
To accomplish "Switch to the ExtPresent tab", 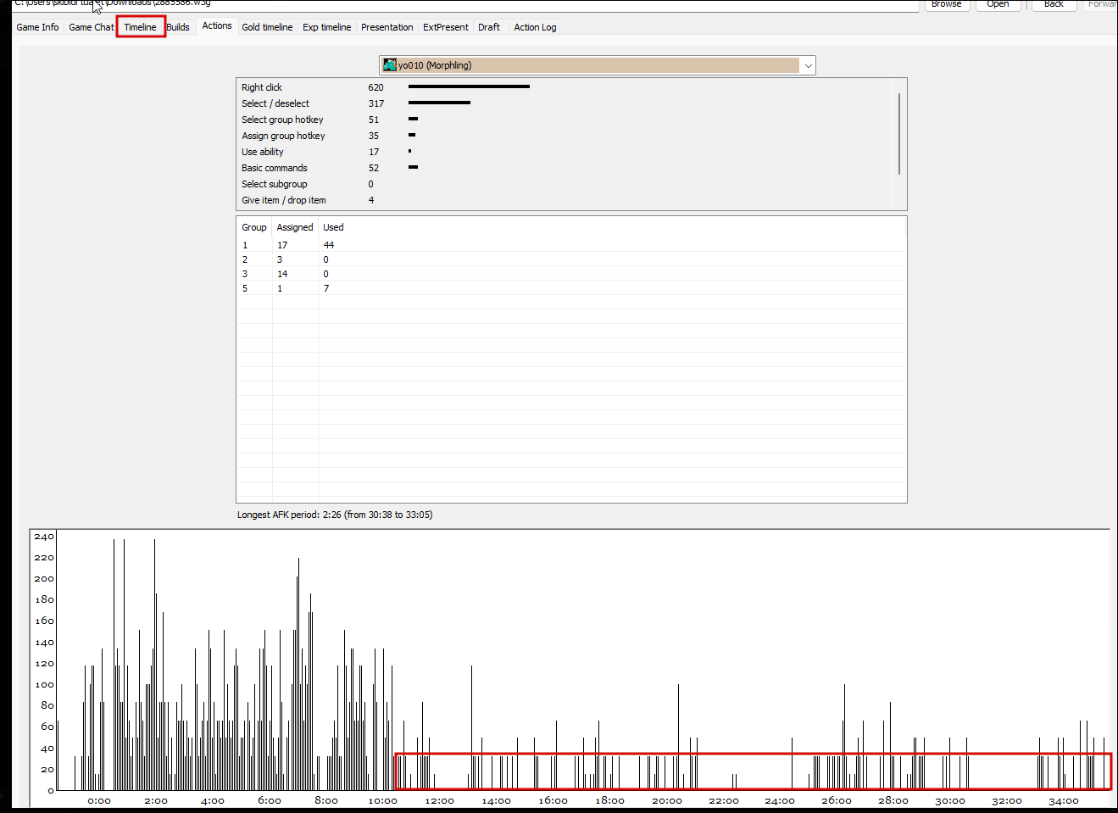I will click(446, 27).
